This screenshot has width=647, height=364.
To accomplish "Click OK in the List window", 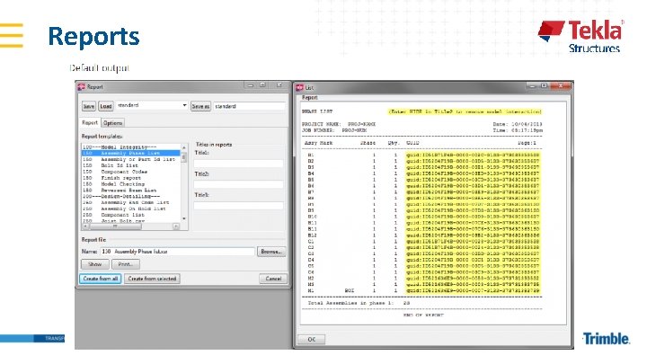I will pyautogui.click(x=312, y=339).
